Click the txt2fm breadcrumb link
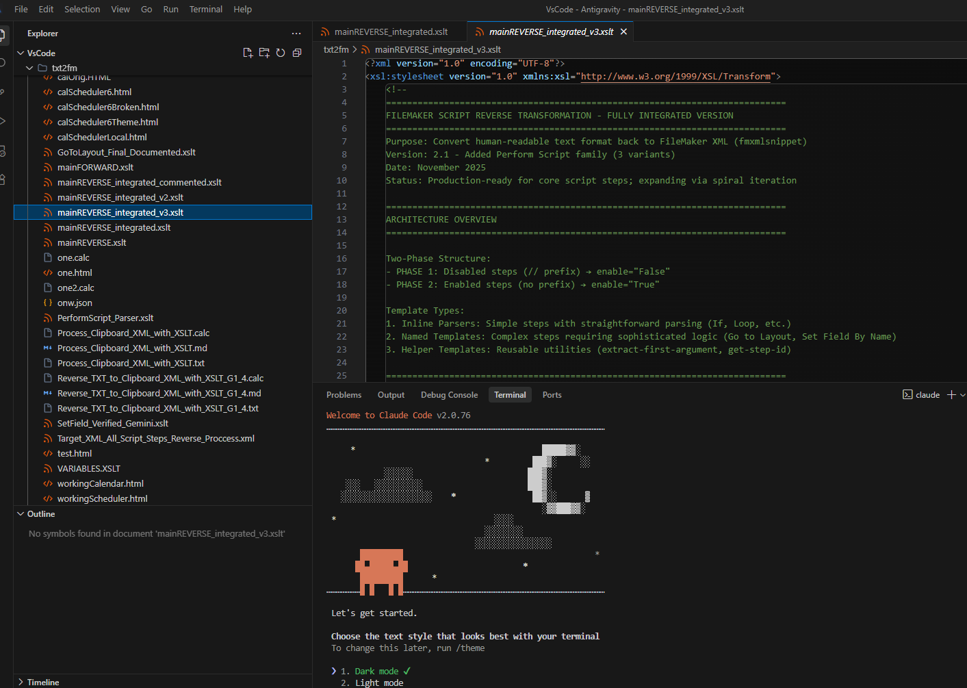This screenshot has height=688, width=967. click(x=335, y=49)
